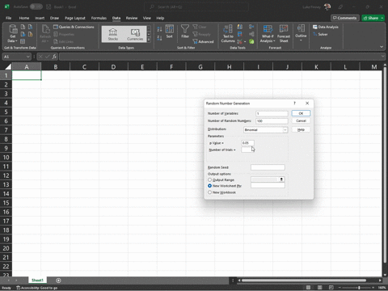Screen dimensions: 388x291
Task: Click the p Value field
Action: pyautogui.click(x=247, y=143)
